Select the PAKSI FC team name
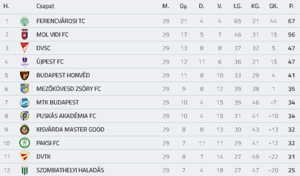300x176 pixels. point(48,143)
